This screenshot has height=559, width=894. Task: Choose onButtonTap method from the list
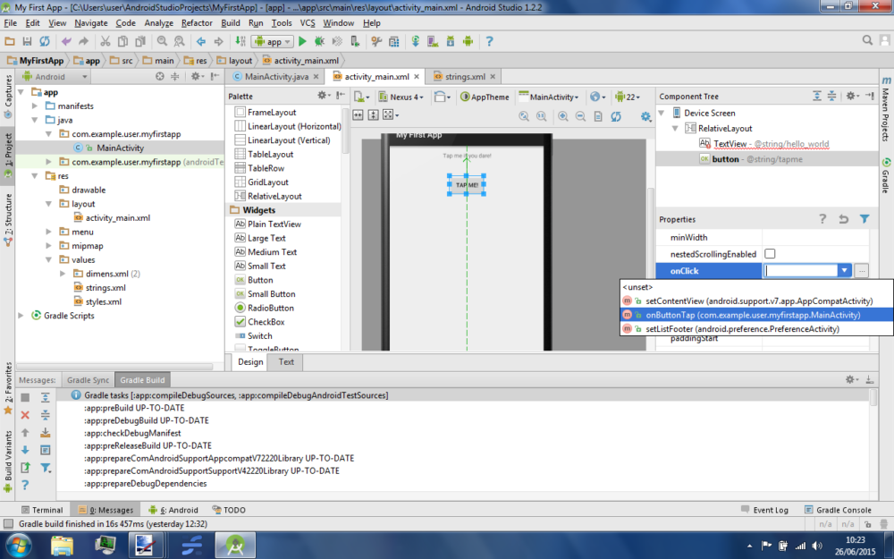[753, 315]
